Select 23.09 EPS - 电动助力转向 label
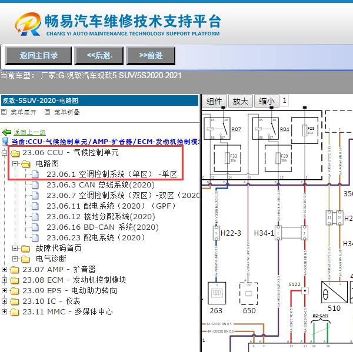Screen dimensions: 353x352 (x=70, y=291)
